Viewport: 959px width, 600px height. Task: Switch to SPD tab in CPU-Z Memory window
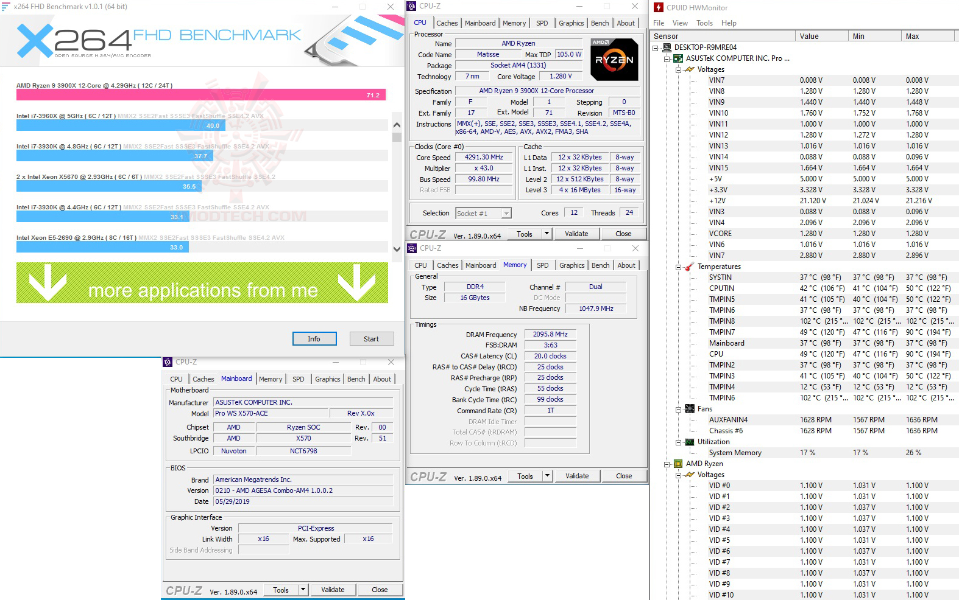tap(543, 265)
